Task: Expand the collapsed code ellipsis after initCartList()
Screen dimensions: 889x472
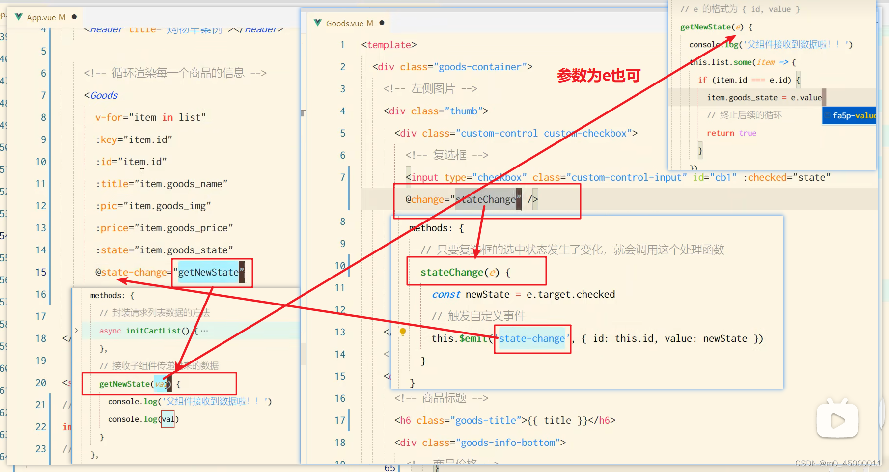Action: 203,331
